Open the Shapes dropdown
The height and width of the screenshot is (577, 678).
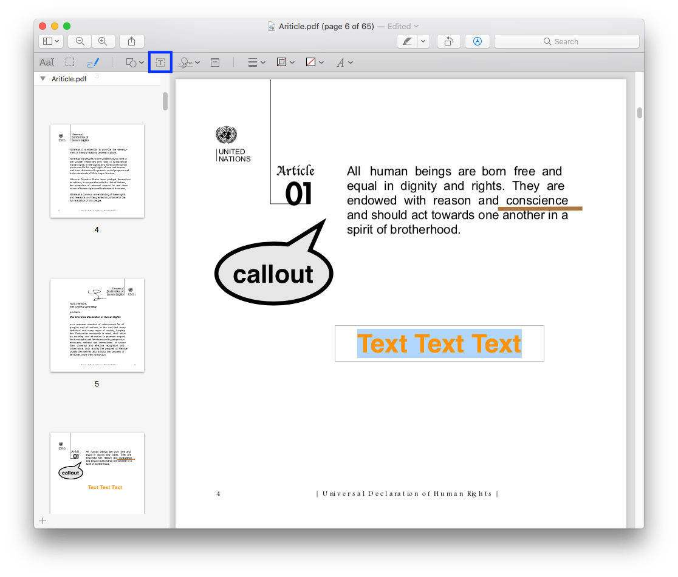pyautogui.click(x=134, y=61)
